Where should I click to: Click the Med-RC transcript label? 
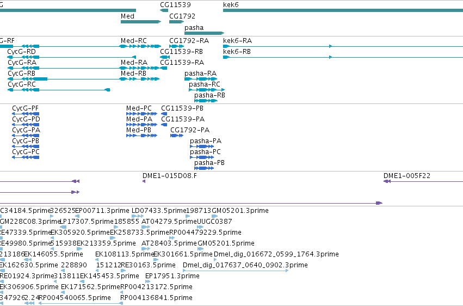point(134,41)
